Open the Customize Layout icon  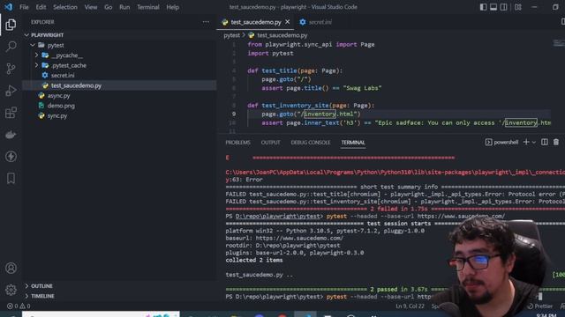(x=518, y=7)
